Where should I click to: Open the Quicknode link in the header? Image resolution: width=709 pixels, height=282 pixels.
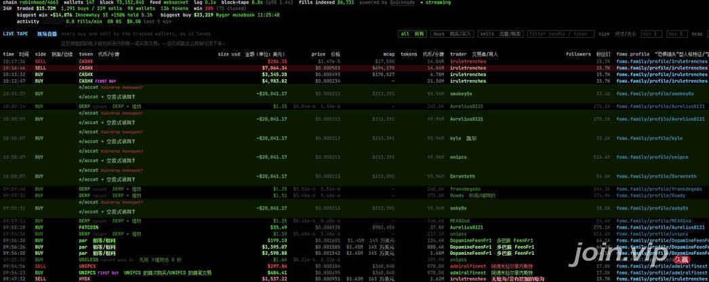coord(403,3)
